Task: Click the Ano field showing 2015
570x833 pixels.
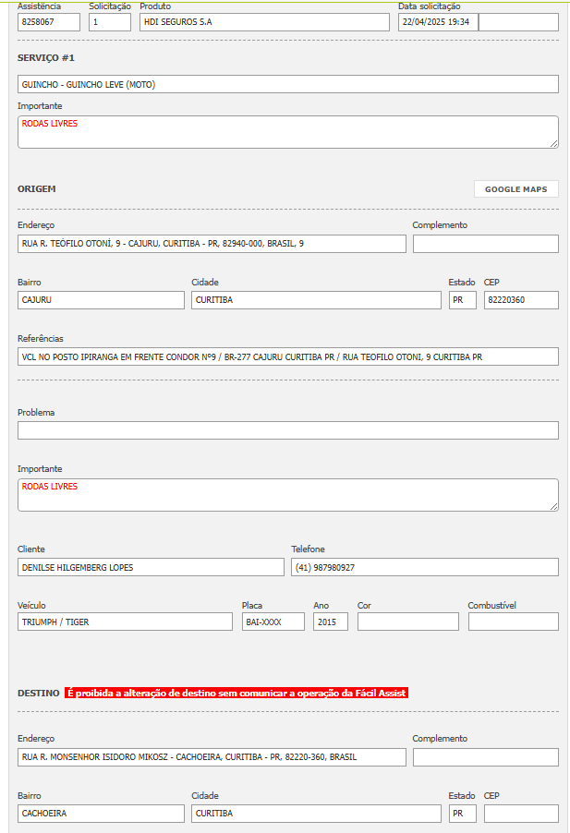Action: tap(331, 622)
